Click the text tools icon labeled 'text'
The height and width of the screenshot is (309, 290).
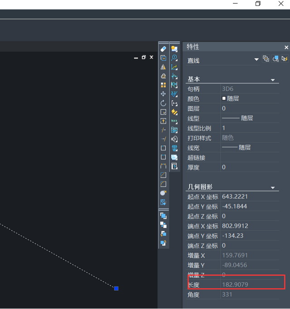pos(174,121)
